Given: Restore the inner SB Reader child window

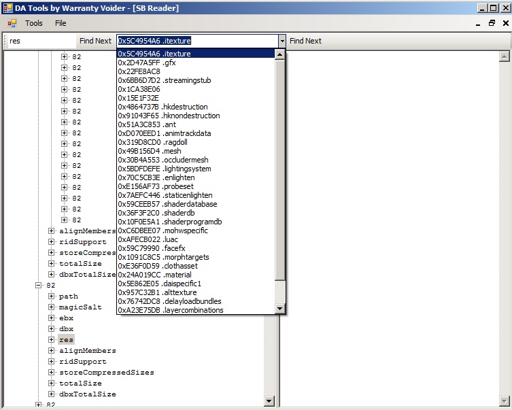Looking at the screenshot, I should pos(492,23).
